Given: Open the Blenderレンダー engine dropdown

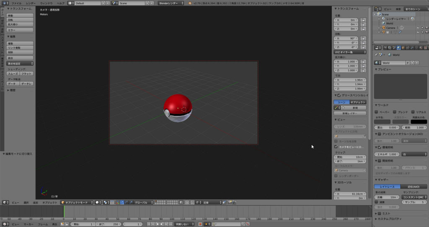Looking at the screenshot, I should (171, 3).
